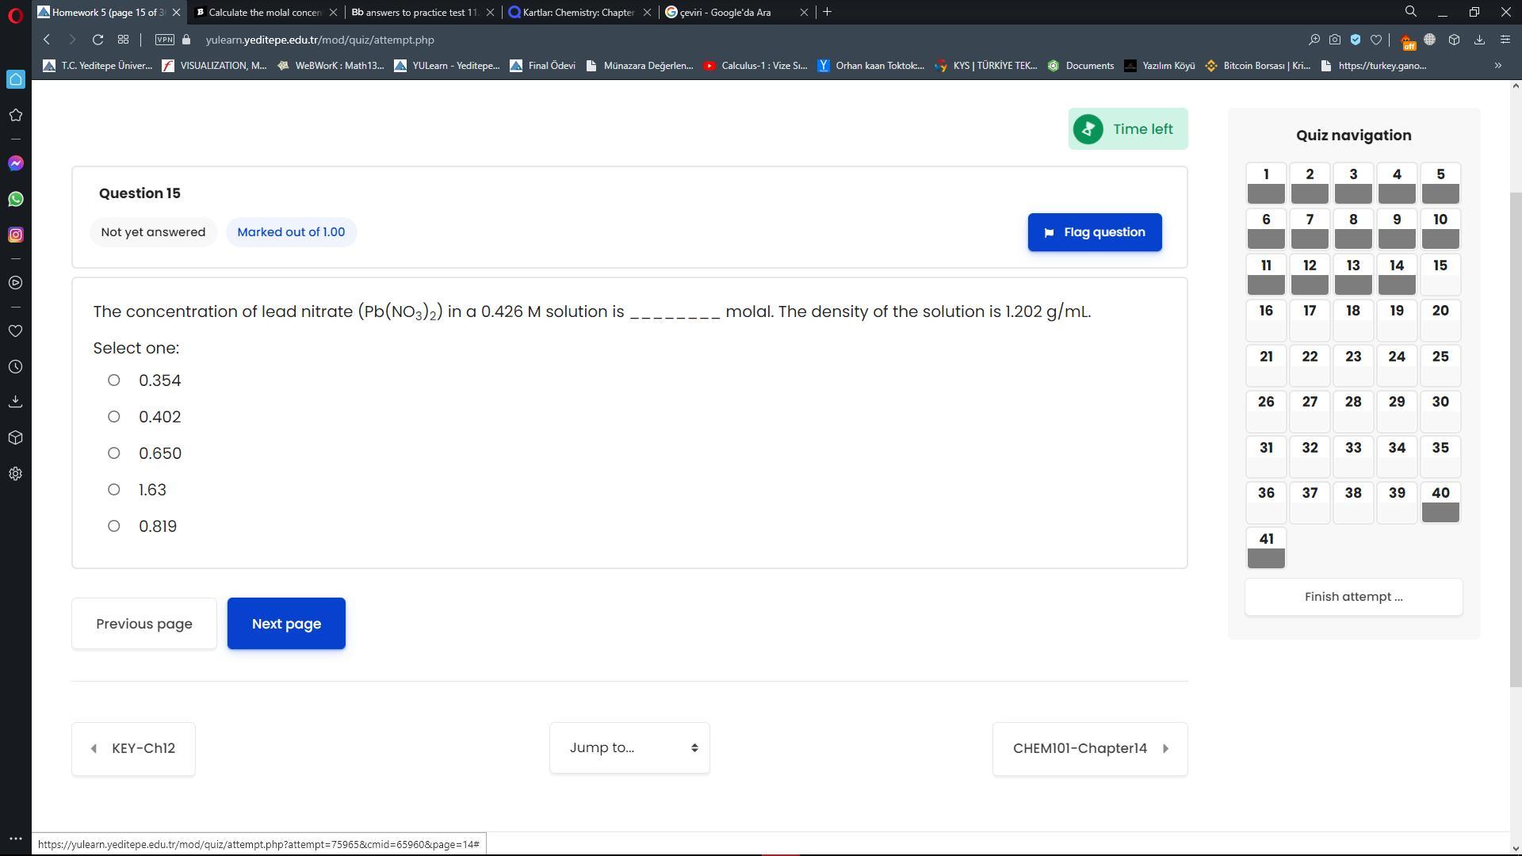Click the Flag question button
Screen dimensions: 1522x856
pyautogui.click(x=1095, y=232)
